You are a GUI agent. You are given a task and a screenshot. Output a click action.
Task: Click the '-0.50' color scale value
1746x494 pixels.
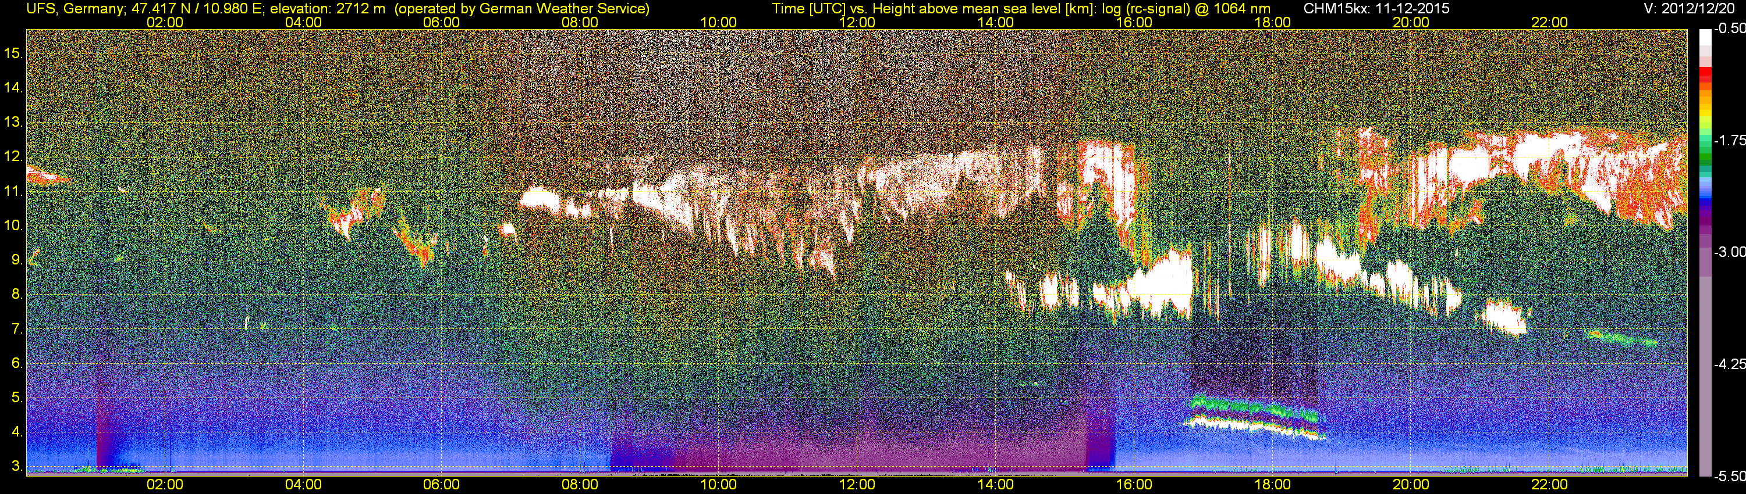1729,29
